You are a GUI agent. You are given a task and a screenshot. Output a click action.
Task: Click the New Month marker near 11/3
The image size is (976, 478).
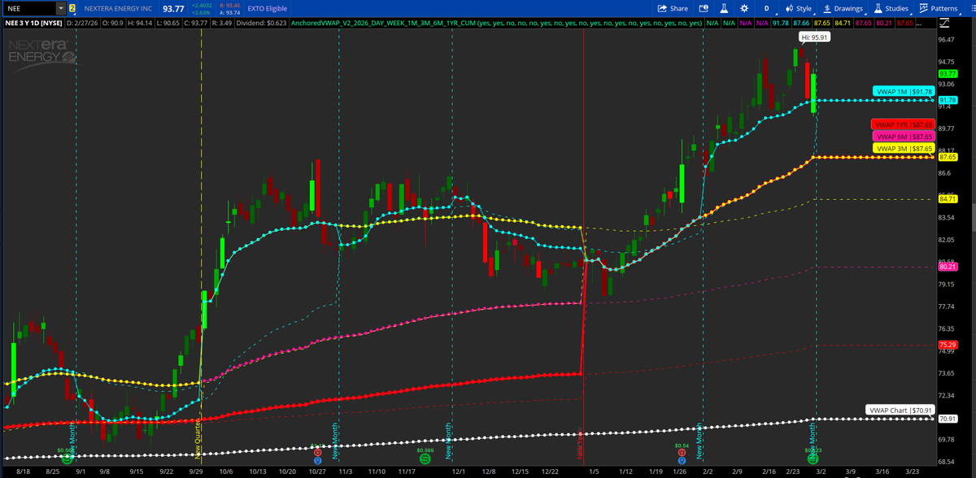coord(335,441)
